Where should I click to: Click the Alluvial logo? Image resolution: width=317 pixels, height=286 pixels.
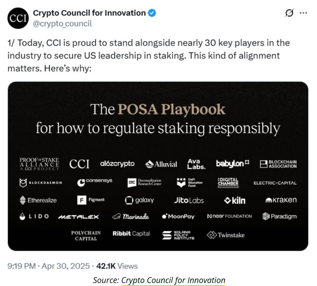[x=161, y=164]
